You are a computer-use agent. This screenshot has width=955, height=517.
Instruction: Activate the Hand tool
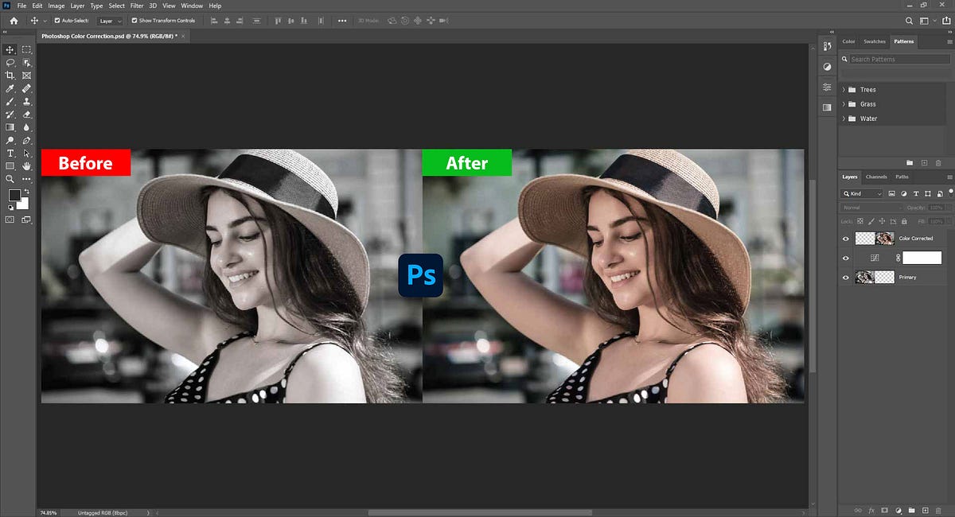point(26,165)
